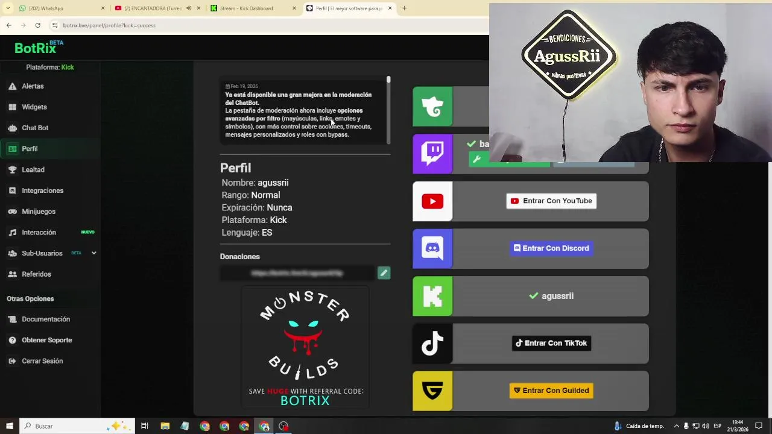772x434 pixels.
Task: Click Entrar Con Discord button
Action: click(x=551, y=248)
